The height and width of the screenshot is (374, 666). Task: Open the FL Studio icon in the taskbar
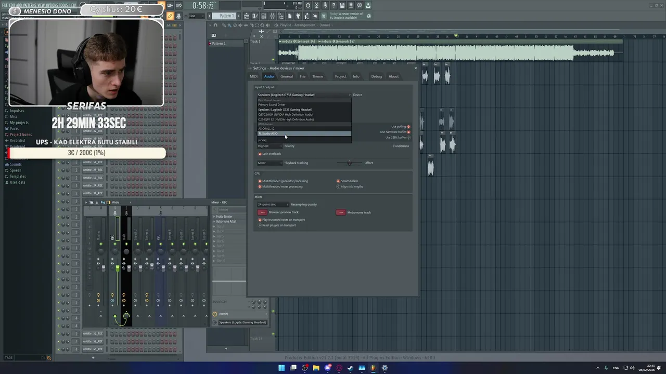pos(373,368)
